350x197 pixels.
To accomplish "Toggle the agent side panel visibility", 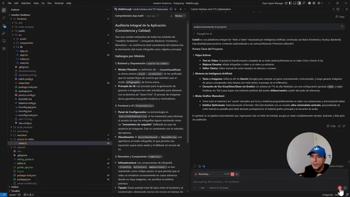I will coord(299,3).
